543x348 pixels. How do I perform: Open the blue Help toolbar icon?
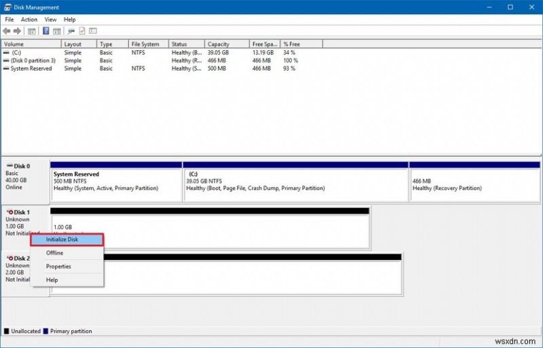(45, 31)
